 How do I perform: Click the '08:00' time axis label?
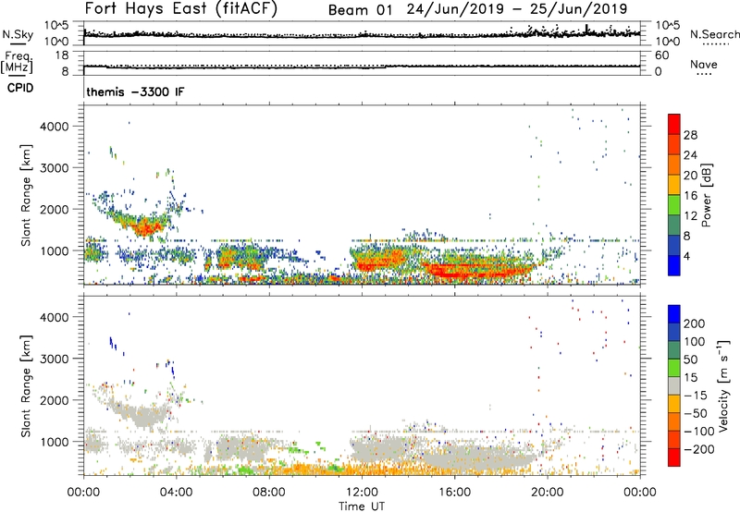coord(269,493)
